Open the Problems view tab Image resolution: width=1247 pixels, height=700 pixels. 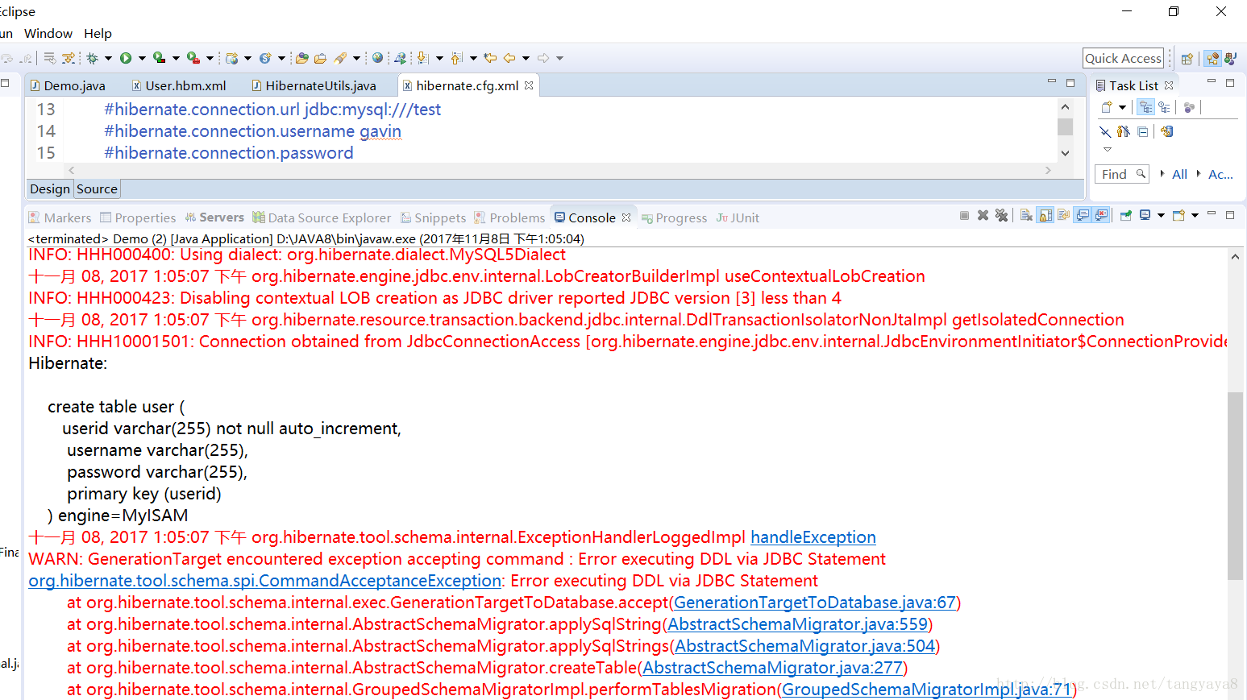click(509, 217)
